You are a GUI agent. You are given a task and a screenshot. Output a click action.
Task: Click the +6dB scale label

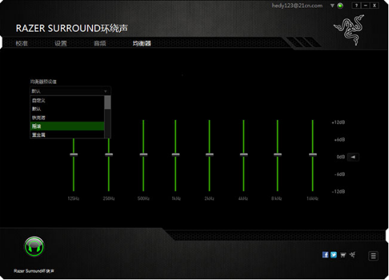point(339,140)
